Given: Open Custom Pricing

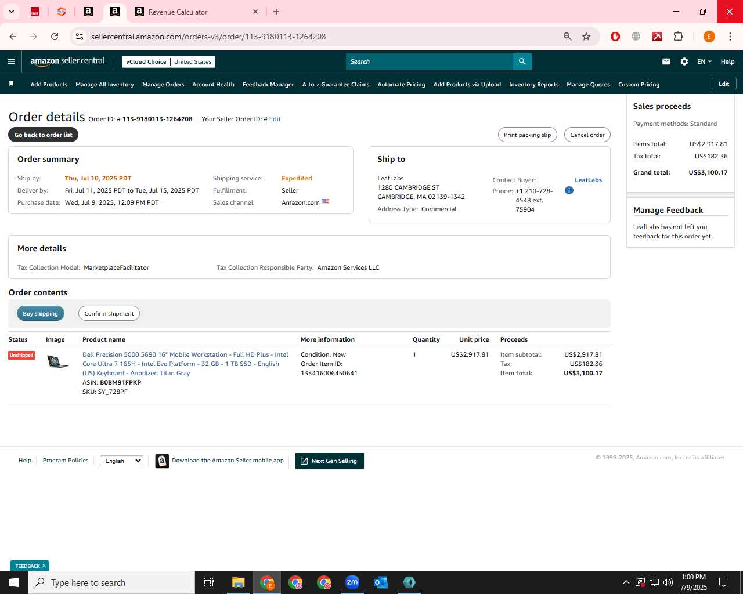Looking at the screenshot, I should pos(639,84).
